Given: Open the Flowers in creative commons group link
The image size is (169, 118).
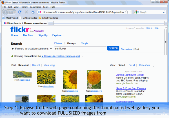Looking at the screenshot, I should (x=58, y=56).
